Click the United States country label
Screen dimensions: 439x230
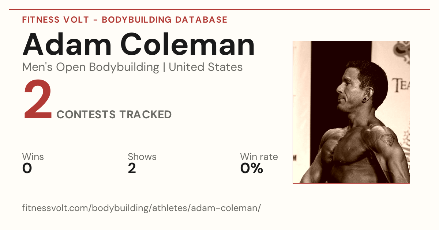(206, 67)
